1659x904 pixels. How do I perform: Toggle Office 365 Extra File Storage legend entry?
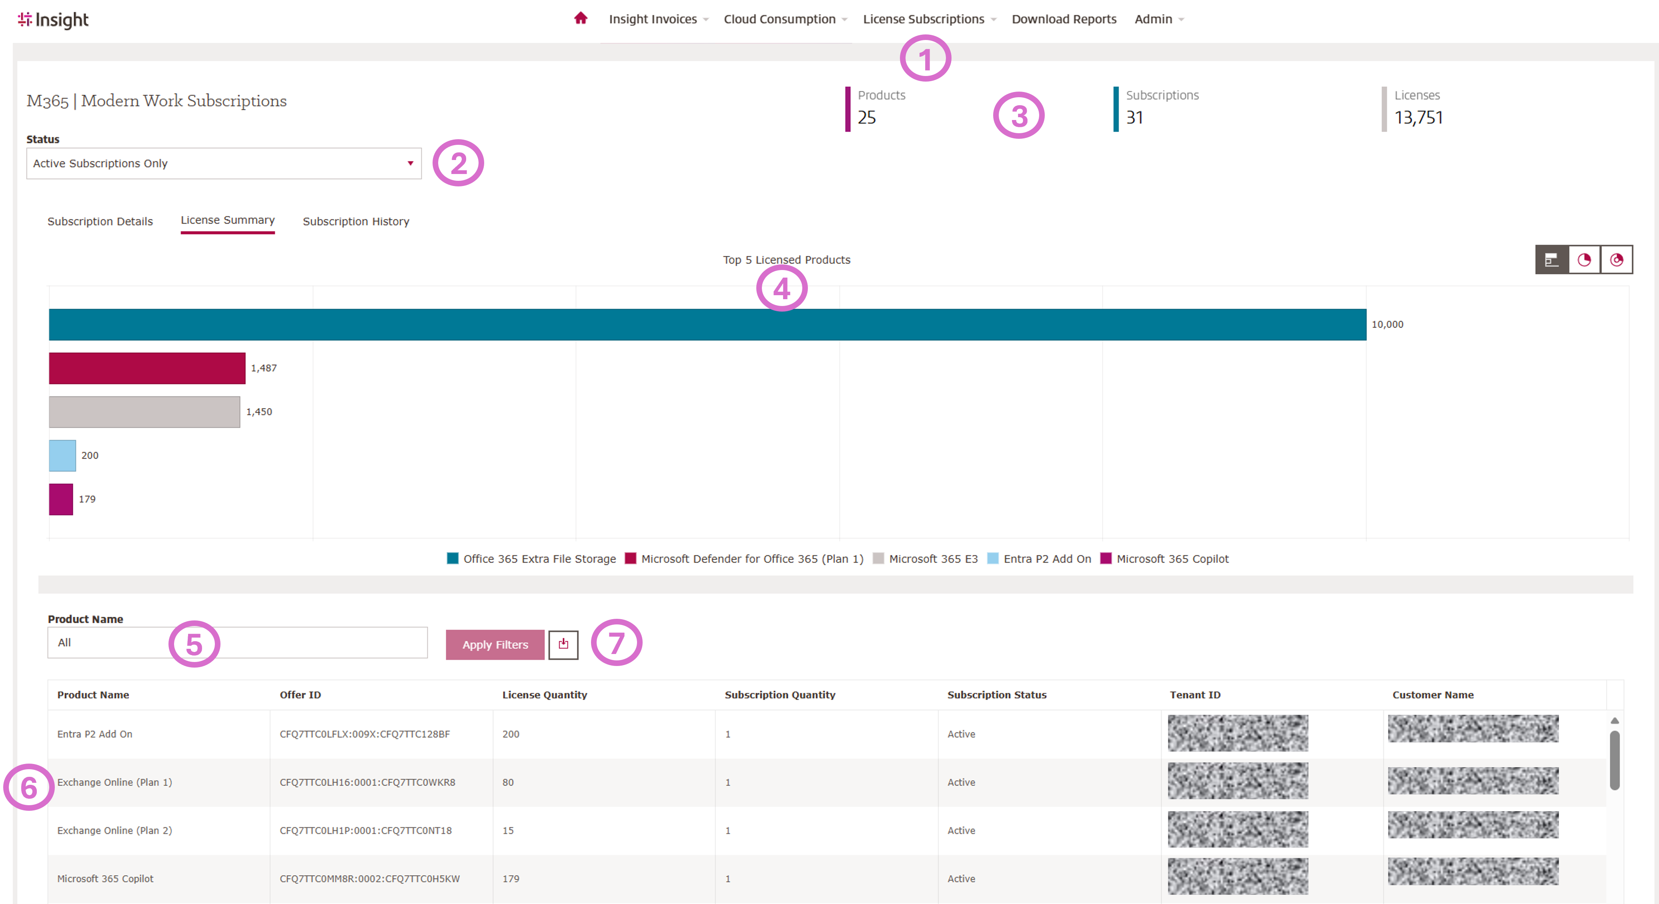pyautogui.click(x=531, y=559)
